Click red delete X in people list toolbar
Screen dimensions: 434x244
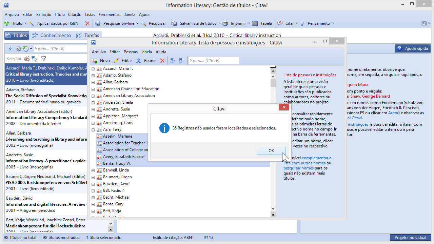point(162,61)
